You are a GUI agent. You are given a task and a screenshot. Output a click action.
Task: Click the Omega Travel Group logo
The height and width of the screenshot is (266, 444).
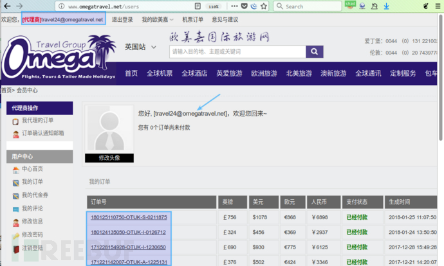click(x=59, y=57)
